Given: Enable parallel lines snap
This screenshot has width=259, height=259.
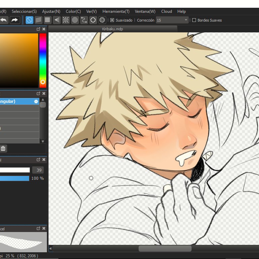Looking at the screenshot, I should (38, 20).
